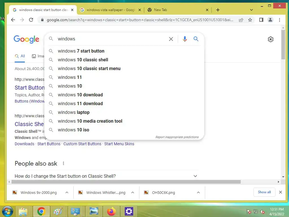This screenshot has height=217, width=289.
Task: Click the muted volume tray icon
Action: click(x=262, y=211)
